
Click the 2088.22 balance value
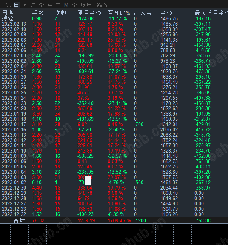169,135
